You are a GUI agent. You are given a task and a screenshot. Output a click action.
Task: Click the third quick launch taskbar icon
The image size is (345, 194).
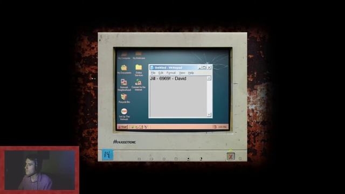[x=141, y=127]
